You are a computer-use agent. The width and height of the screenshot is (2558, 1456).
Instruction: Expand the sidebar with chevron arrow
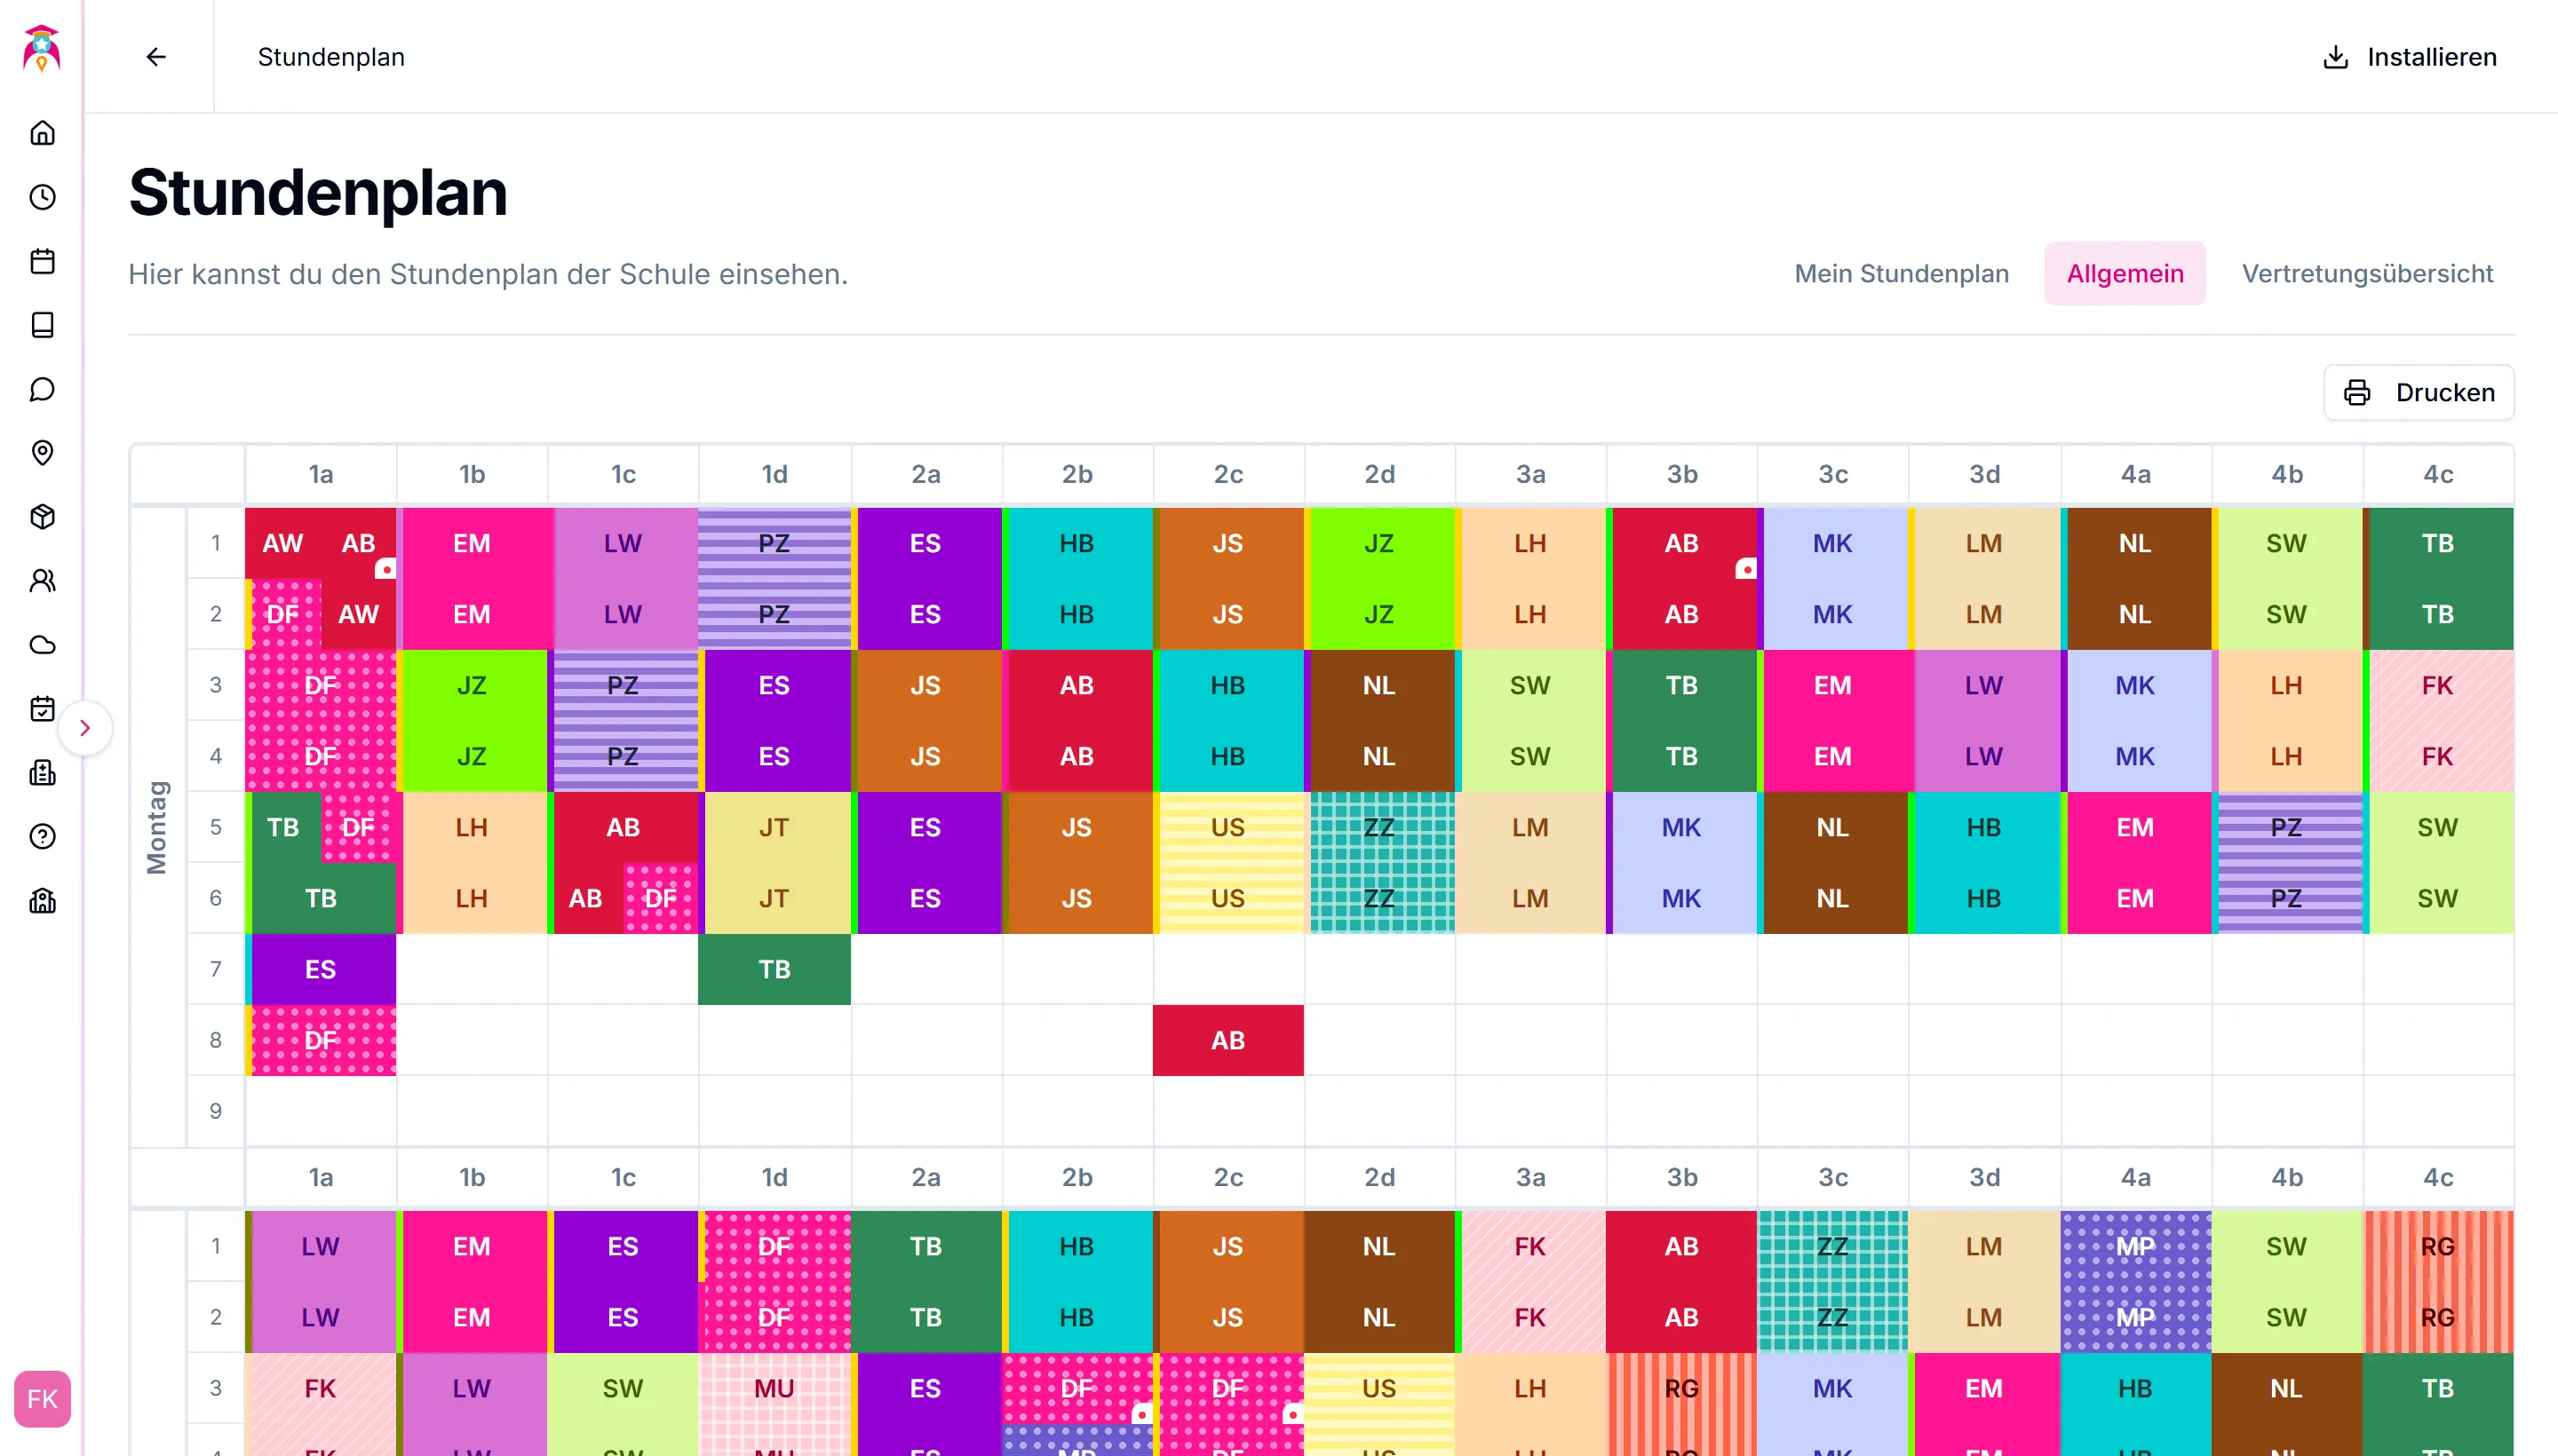tap(85, 728)
